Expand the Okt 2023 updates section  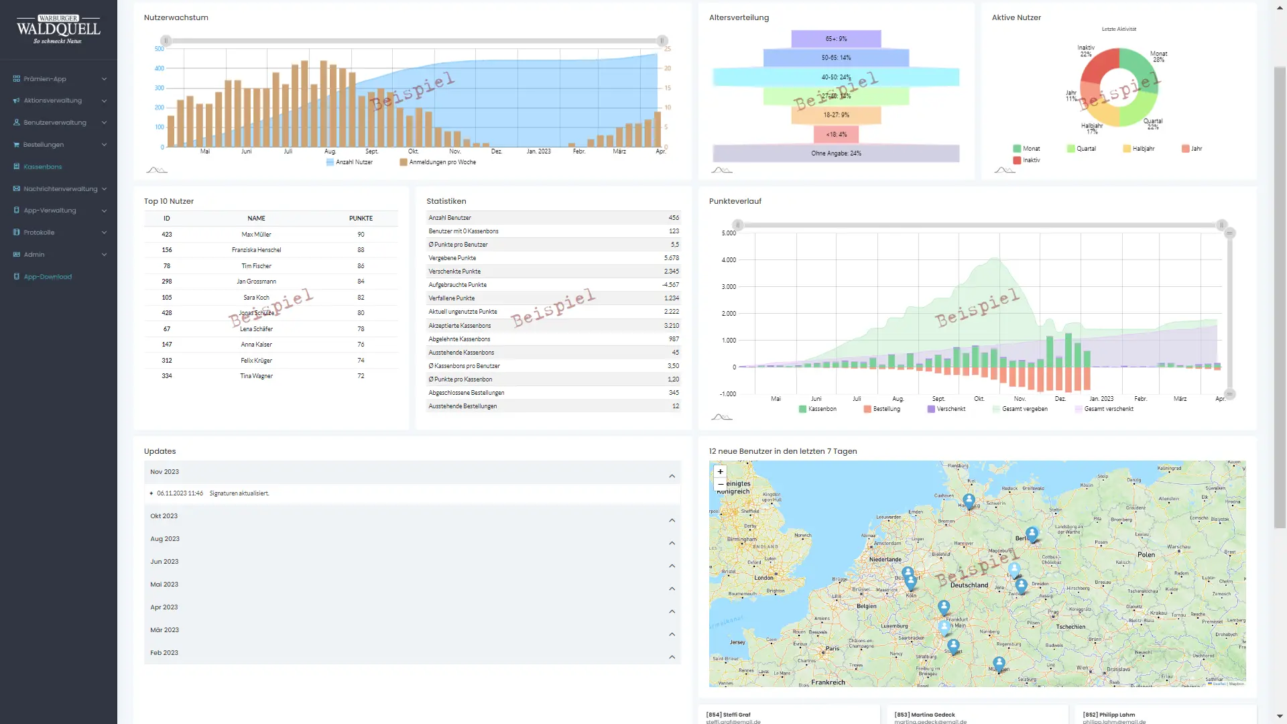pos(672,520)
